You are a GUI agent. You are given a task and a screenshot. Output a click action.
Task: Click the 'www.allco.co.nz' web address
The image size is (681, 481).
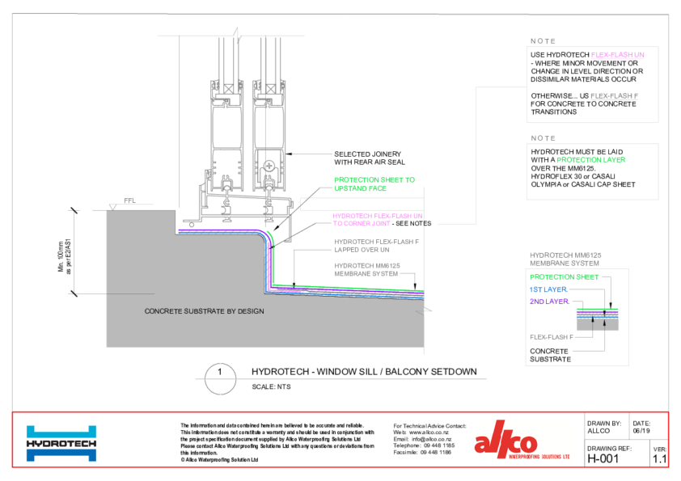pos(429,432)
